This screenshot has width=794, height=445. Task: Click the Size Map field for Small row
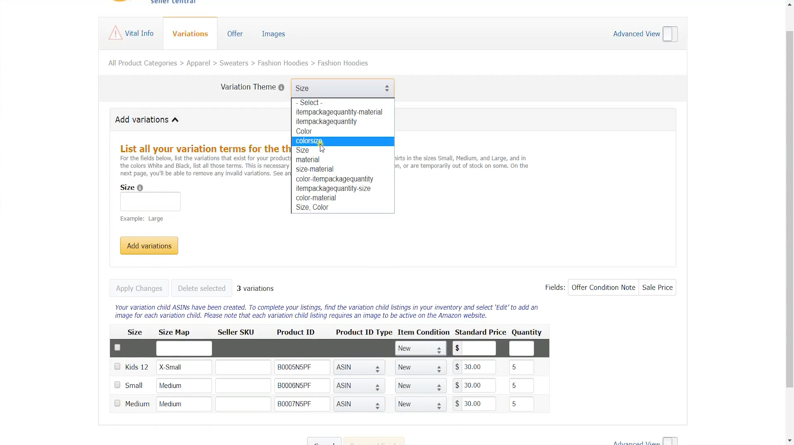tap(184, 386)
